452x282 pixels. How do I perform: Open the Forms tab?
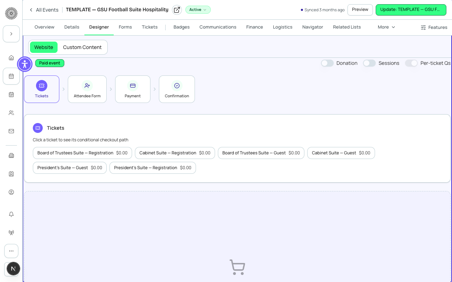pyautogui.click(x=125, y=27)
